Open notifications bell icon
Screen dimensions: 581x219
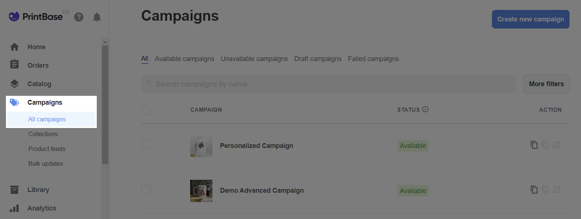(97, 17)
